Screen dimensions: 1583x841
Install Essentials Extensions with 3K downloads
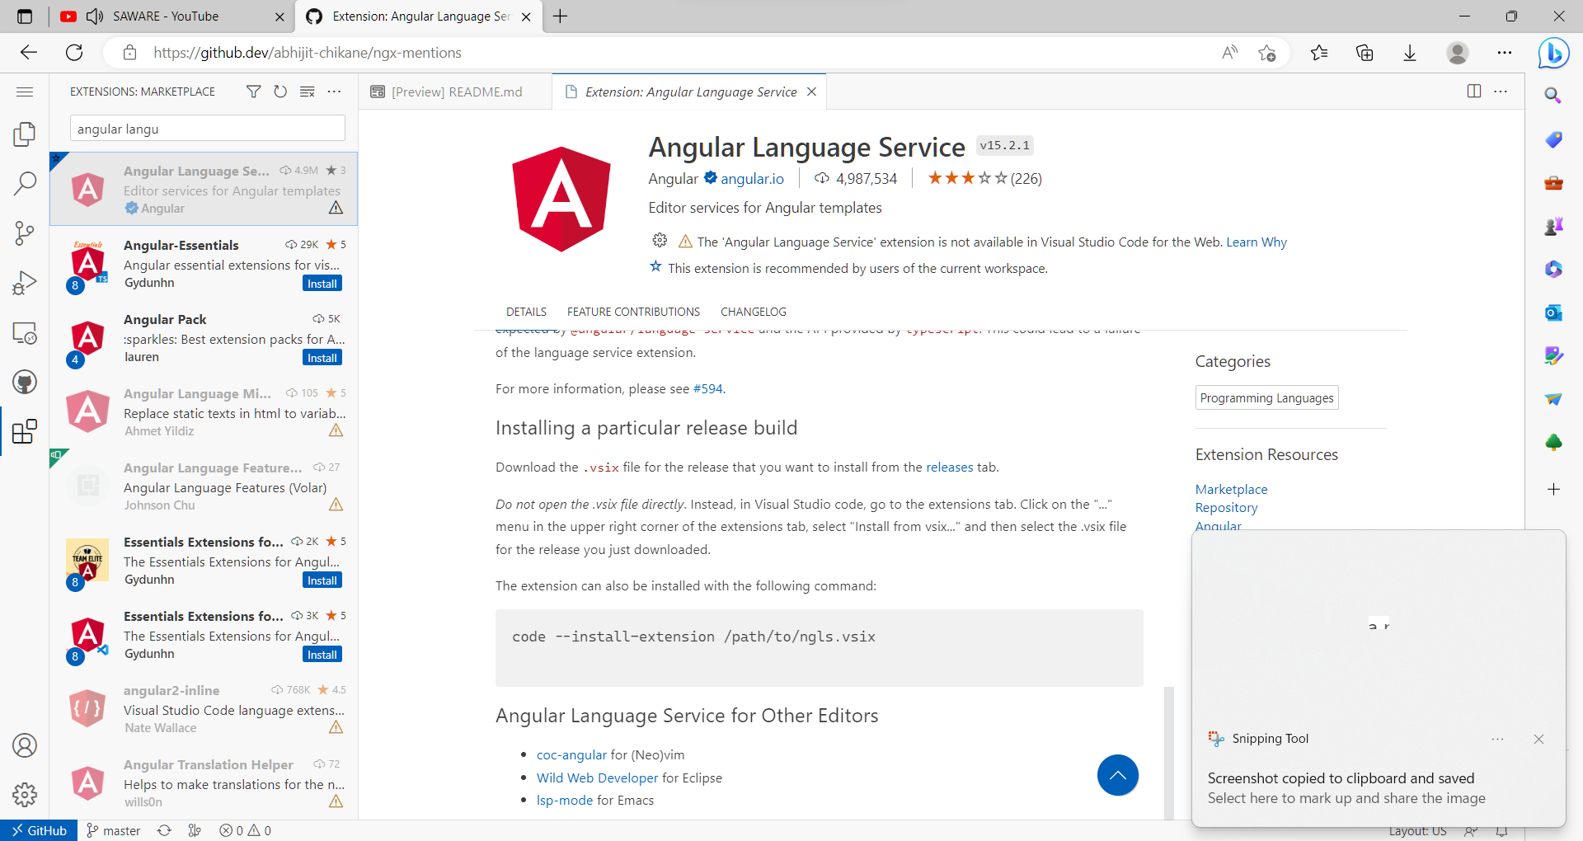(x=322, y=655)
